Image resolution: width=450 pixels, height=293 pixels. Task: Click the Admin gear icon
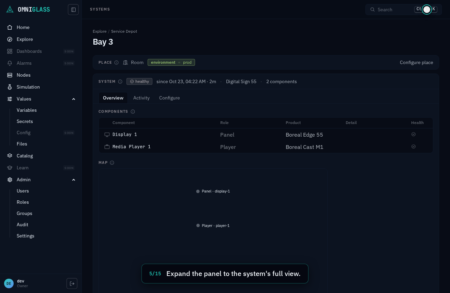point(10,180)
